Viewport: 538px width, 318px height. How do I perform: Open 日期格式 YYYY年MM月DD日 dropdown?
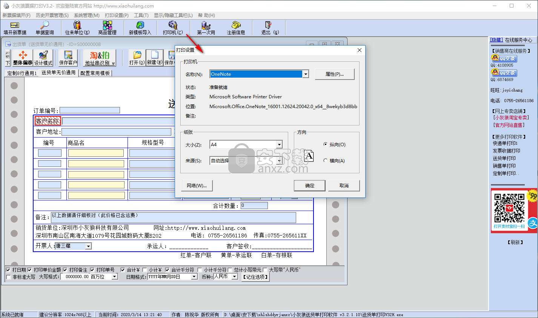coord(194,277)
